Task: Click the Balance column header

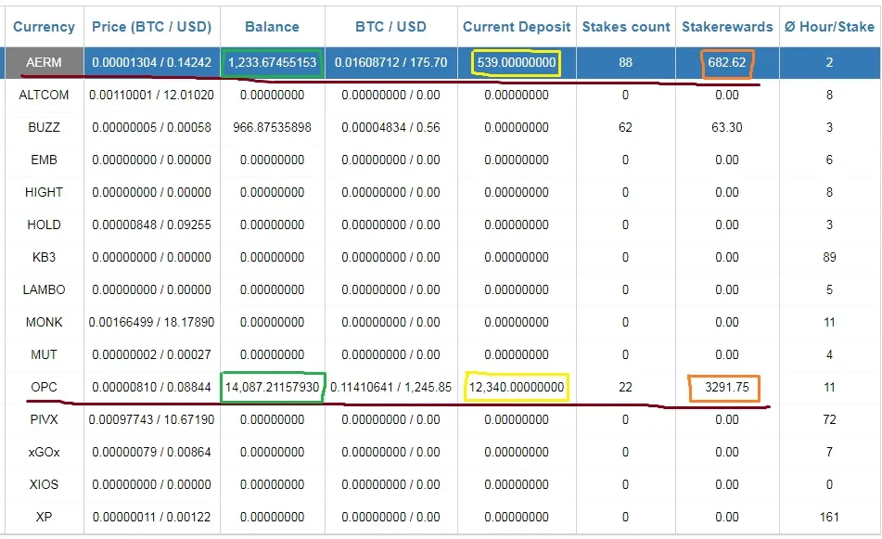Action: pyautogui.click(x=273, y=27)
